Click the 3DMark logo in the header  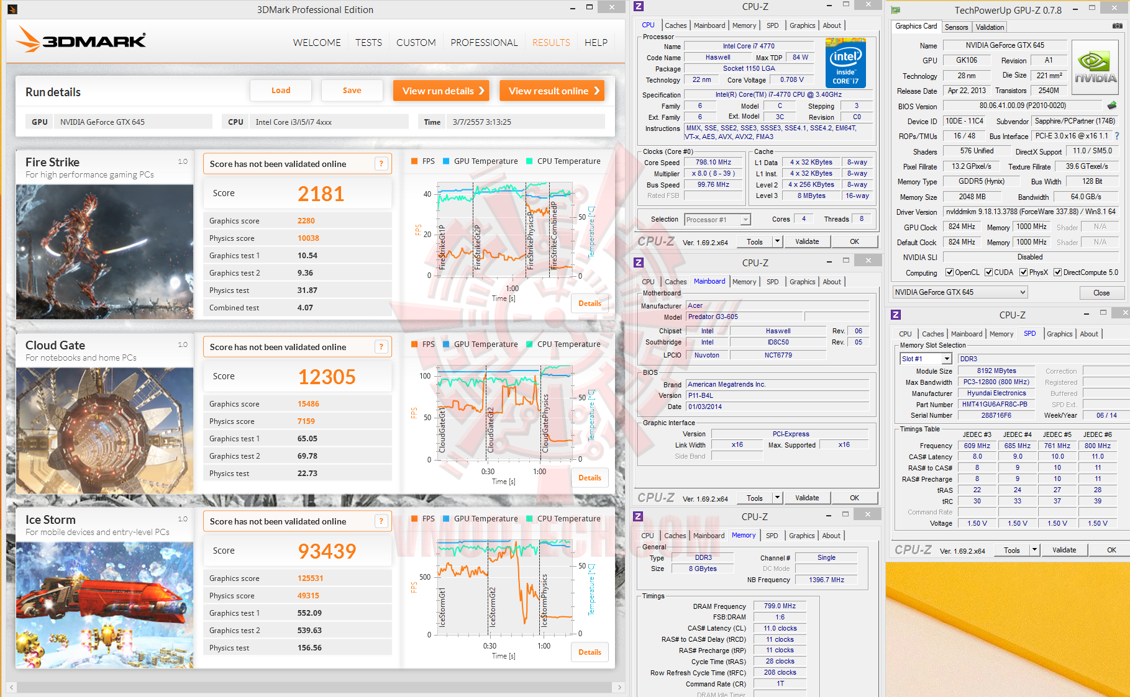[x=81, y=40]
